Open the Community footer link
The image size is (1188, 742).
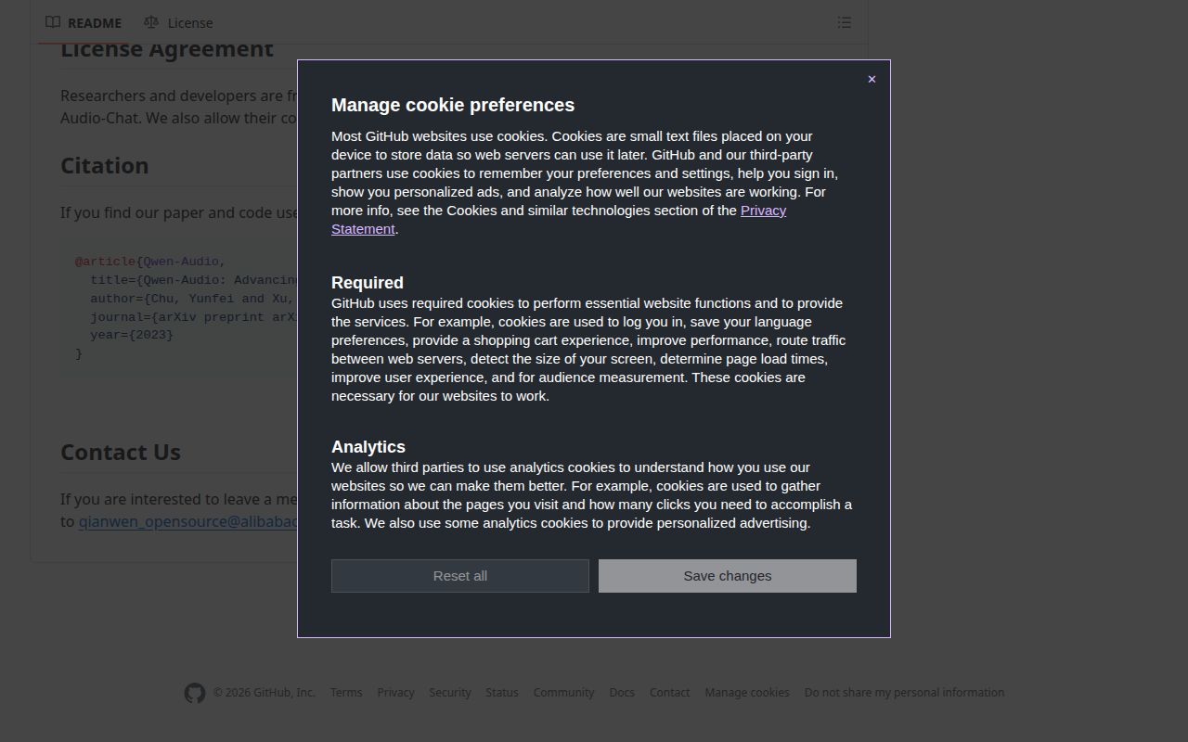tap(563, 693)
